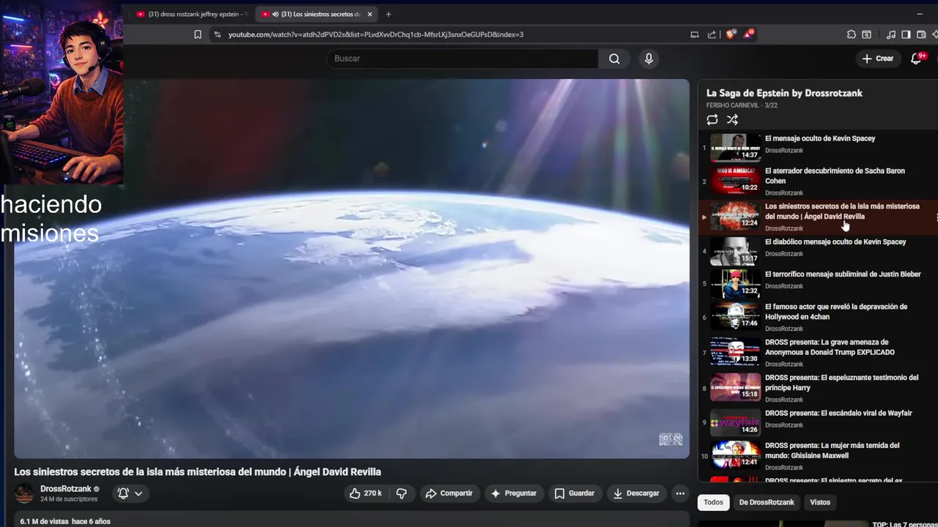Close the 'Los siniestros secretos' tab
This screenshot has width=938, height=527.
(x=370, y=14)
